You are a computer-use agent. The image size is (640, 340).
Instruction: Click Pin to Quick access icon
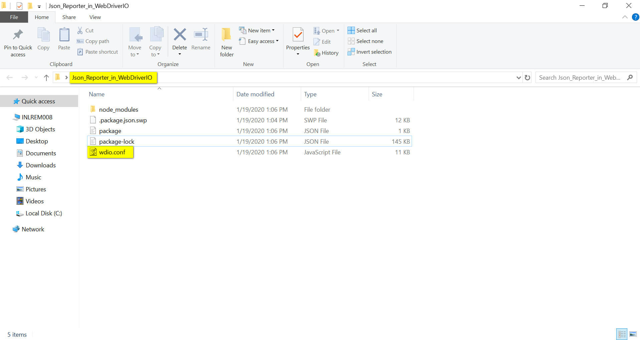coord(18,35)
